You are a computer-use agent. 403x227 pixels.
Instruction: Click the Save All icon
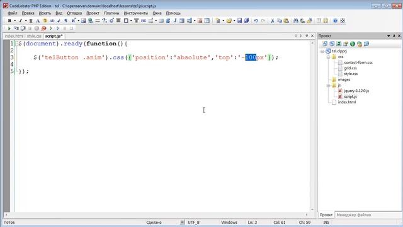point(246,21)
